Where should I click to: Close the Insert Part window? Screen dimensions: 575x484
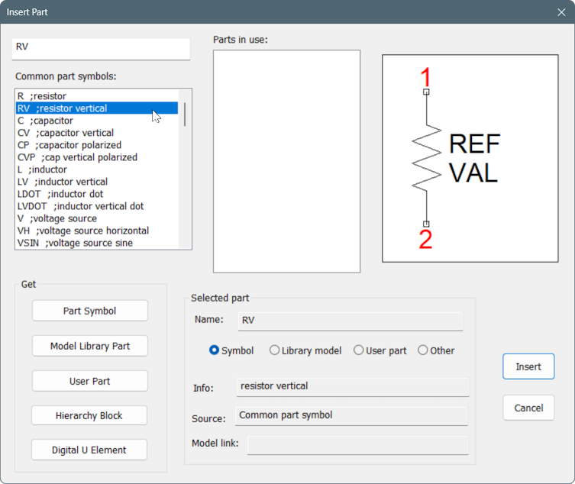click(x=561, y=12)
